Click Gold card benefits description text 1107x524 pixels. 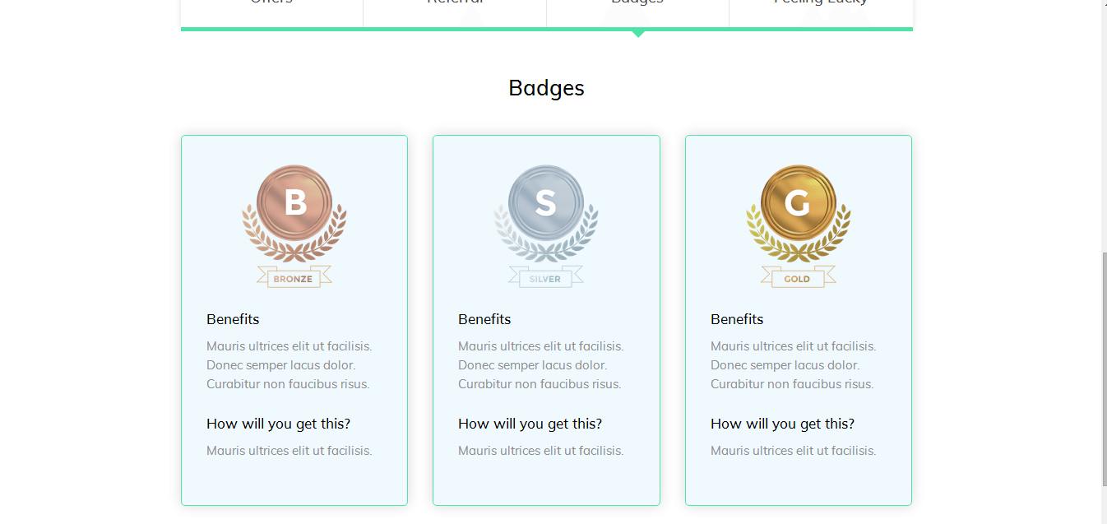click(x=794, y=365)
